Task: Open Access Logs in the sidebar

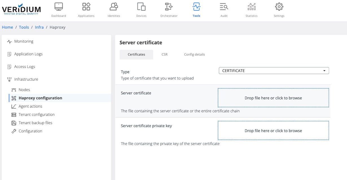Action: click(25, 67)
